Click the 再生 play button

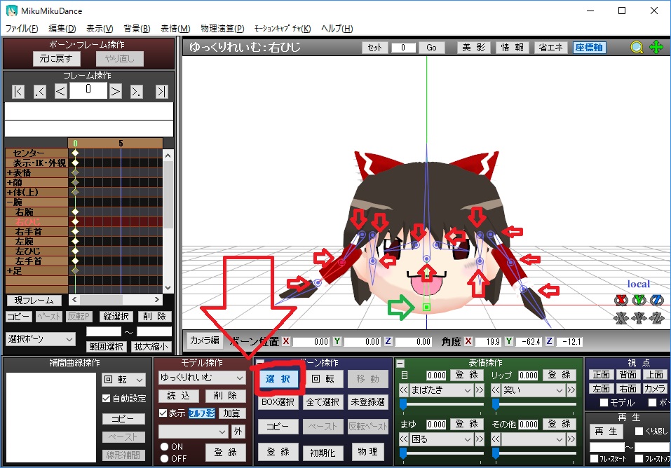click(607, 432)
